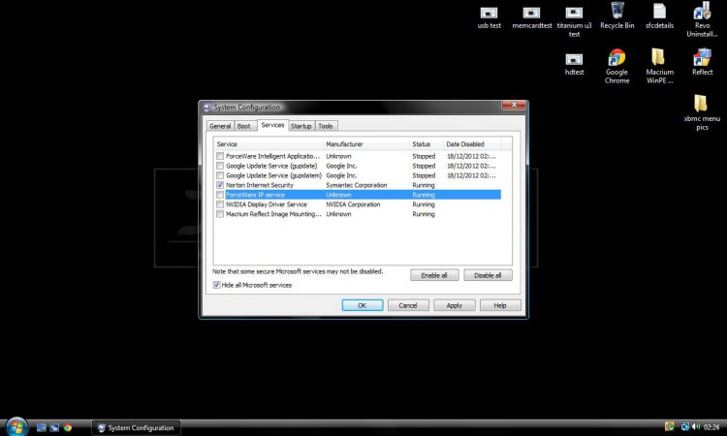Screen dimensions: 727x436
Task: Switch to the Startup tab
Action: (301, 126)
